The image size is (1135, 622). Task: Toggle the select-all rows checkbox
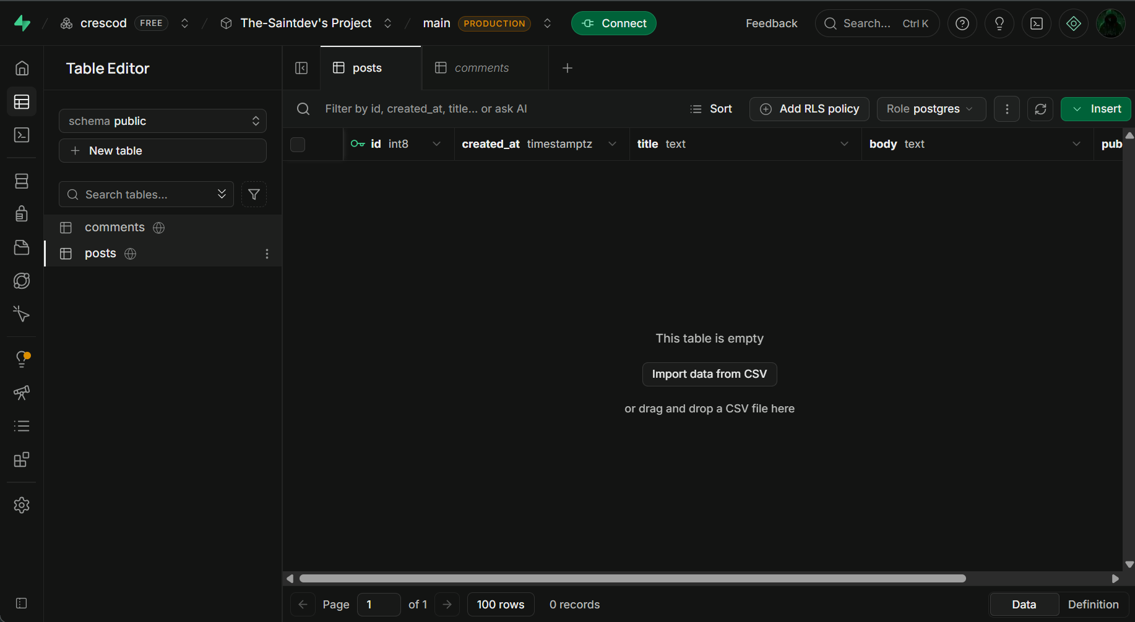point(298,144)
